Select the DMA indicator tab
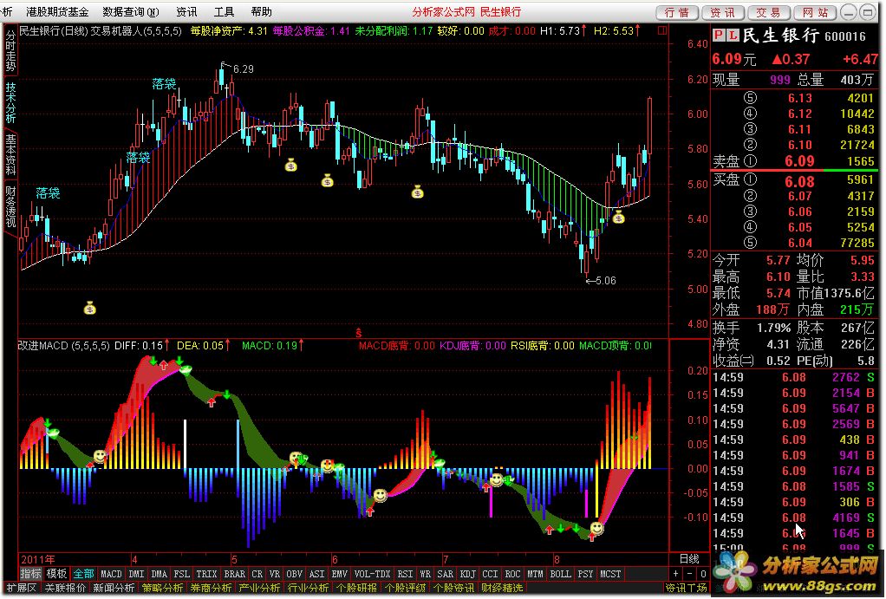Viewport: 886px width, 599px height. [160, 574]
